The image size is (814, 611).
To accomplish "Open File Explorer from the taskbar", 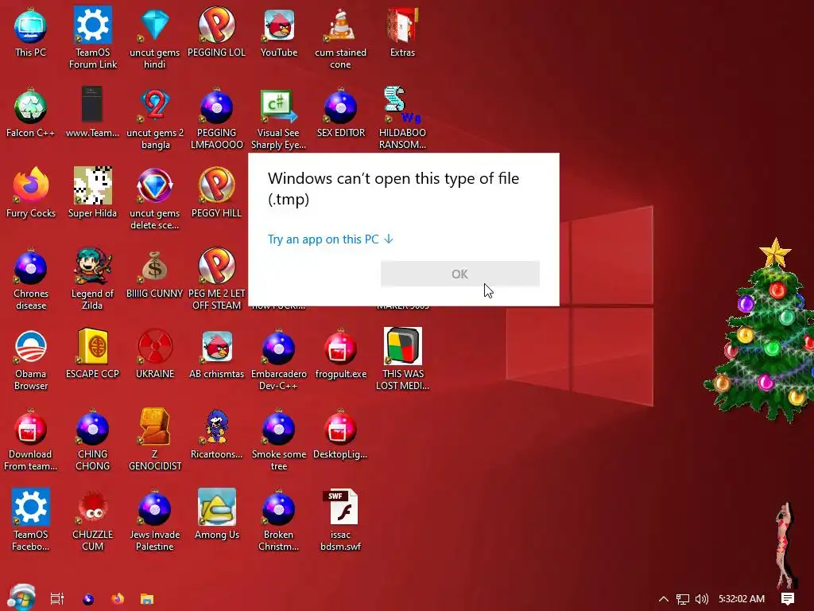I will tap(147, 599).
